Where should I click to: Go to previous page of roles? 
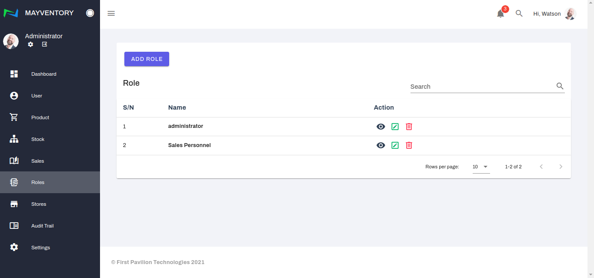pyautogui.click(x=541, y=167)
